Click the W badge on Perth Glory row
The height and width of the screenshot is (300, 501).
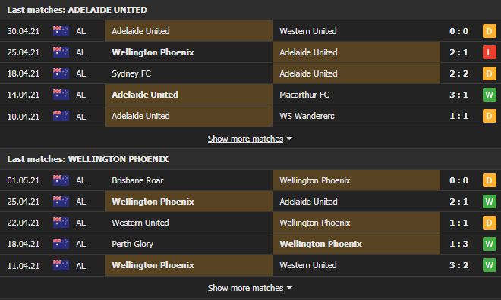pos(489,244)
